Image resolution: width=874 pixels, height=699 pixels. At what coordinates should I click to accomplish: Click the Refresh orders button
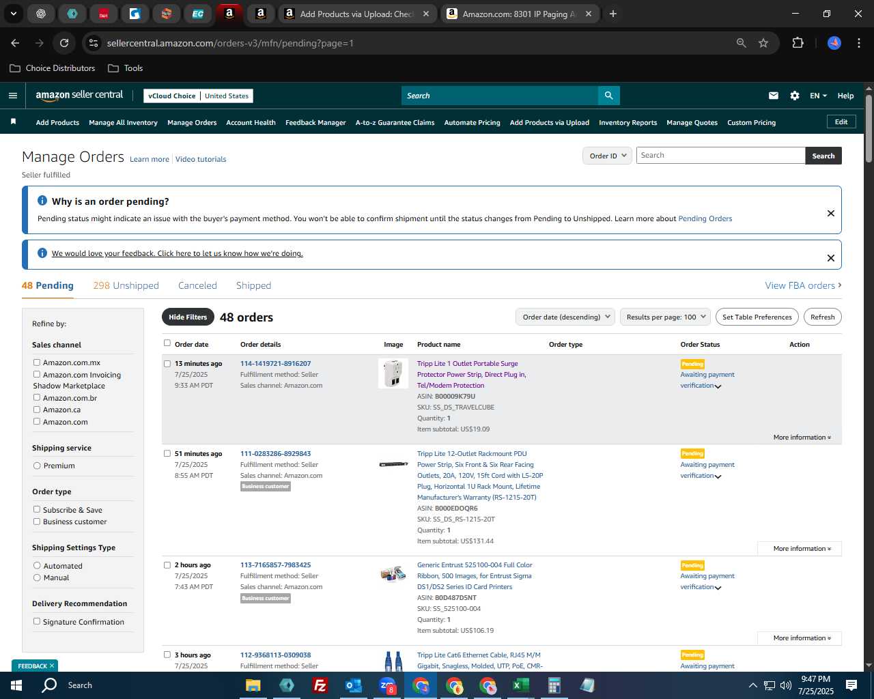click(x=822, y=317)
